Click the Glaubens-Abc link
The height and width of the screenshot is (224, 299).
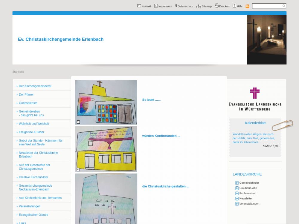[248, 188]
